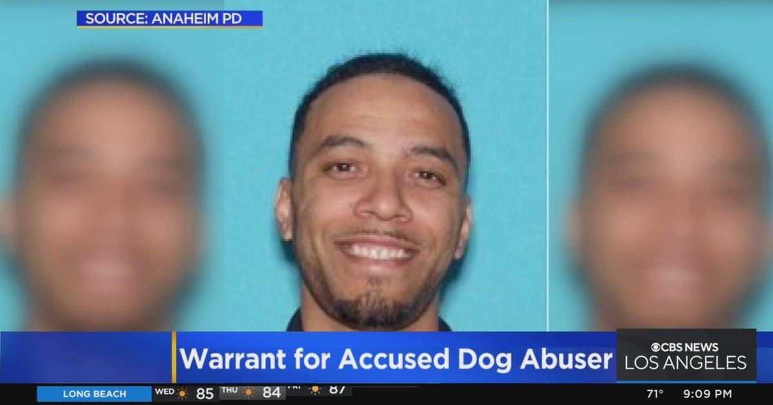This screenshot has width=773, height=405.
Task: Click the THU day label
Action: click(x=230, y=390)
